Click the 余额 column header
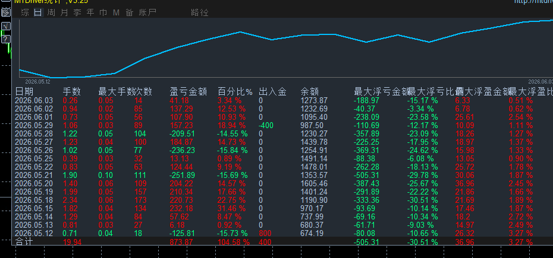The image size is (553, 258). pyautogui.click(x=310, y=92)
